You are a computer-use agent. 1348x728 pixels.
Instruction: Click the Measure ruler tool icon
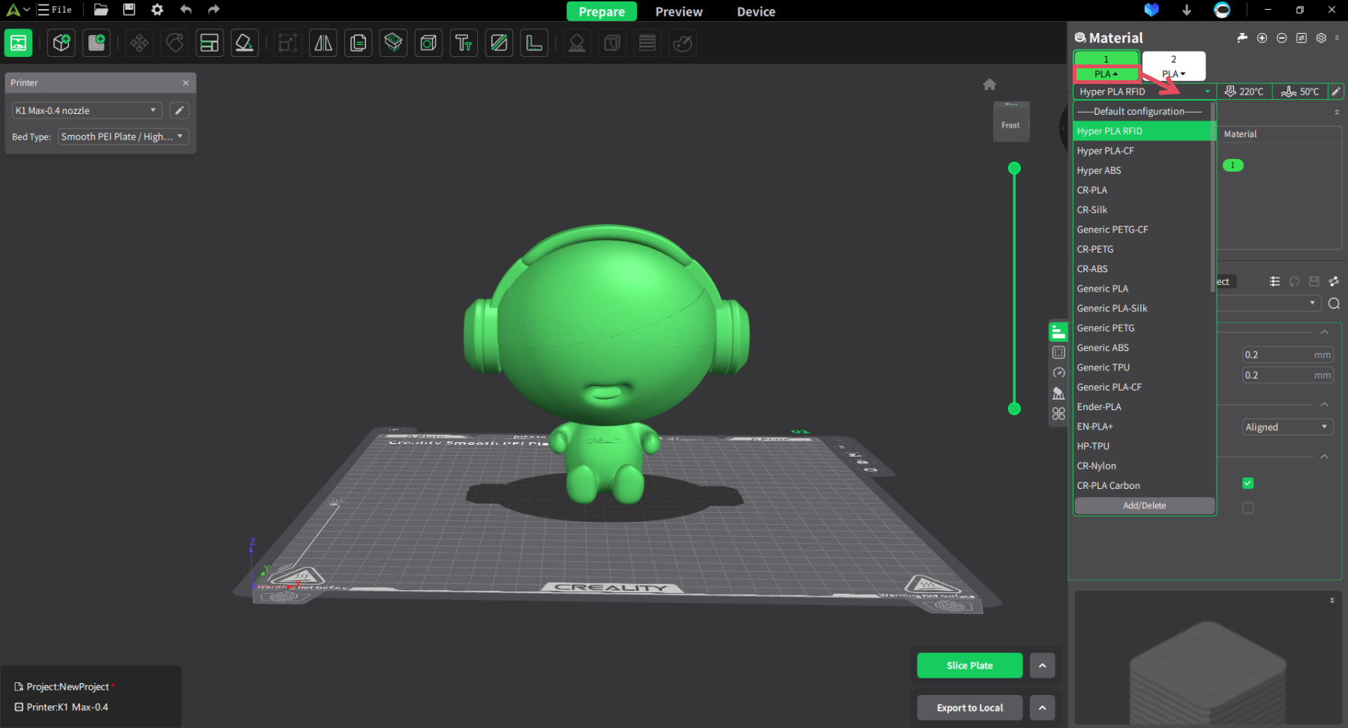534,43
